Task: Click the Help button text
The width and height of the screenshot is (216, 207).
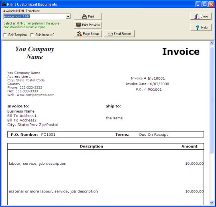Action: [x=204, y=28]
